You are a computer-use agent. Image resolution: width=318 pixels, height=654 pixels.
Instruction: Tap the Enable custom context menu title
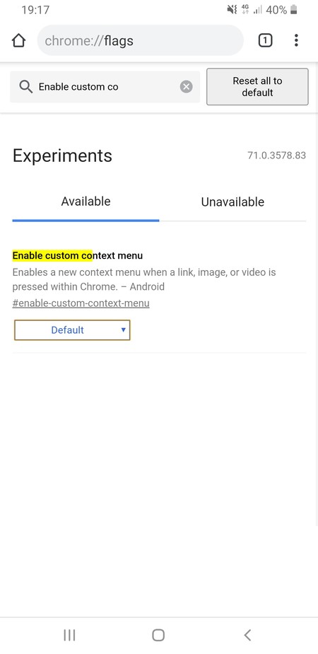pos(78,255)
